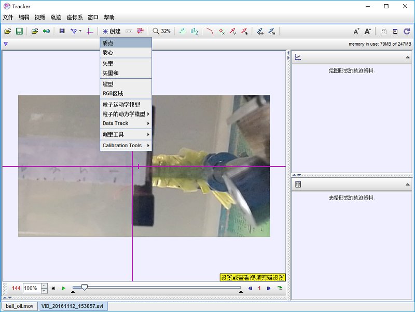Collapse the plot panel with its arrow button
This screenshot has height=312, width=415.
coord(407,57)
